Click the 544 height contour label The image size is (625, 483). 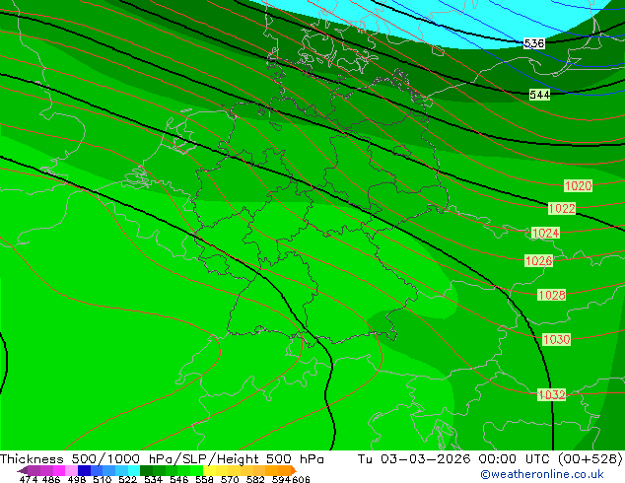(x=539, y=95)
